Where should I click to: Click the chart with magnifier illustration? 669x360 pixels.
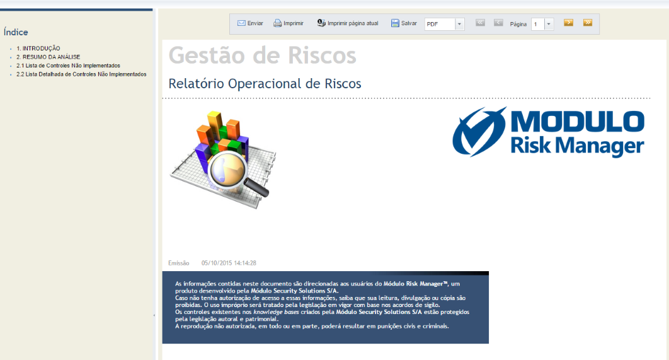click(x=223, y=160)
